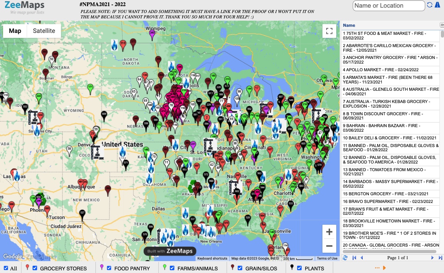The width and height of the screenshot is (444, 273).
Task: Select entry 10 BAILEY DELI & GROCERY
Action: click(391, 138)
